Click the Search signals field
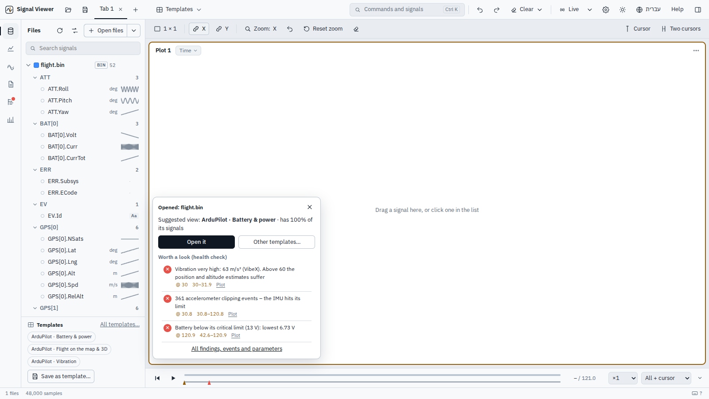Screen dimensions: 709x399 click(x=83, y=48)
